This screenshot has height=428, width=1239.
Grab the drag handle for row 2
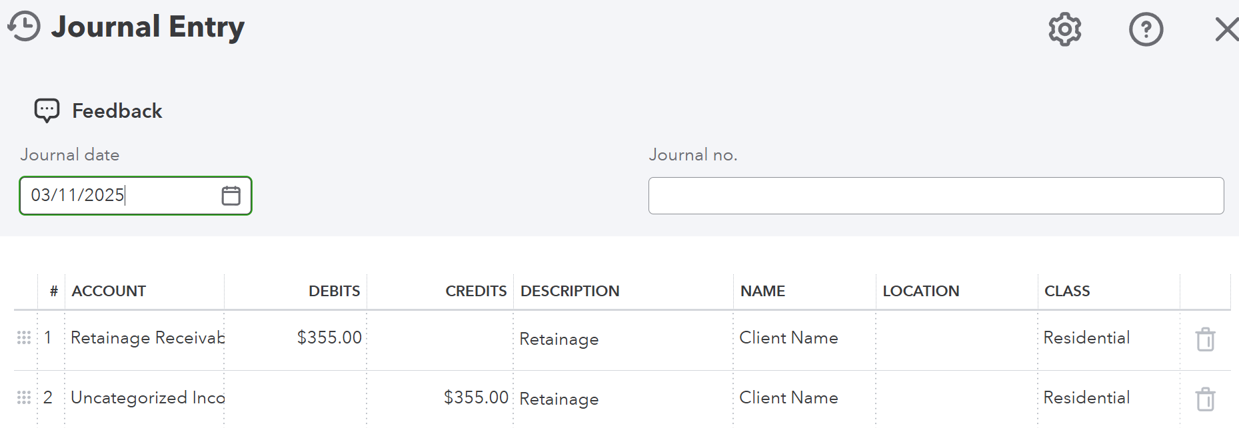click(24, 398)
